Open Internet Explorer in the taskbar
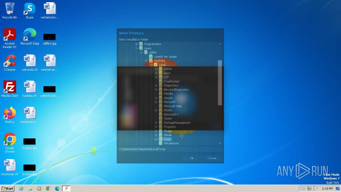The height and width of the screenshot is (192, 341). pos(21,189)
